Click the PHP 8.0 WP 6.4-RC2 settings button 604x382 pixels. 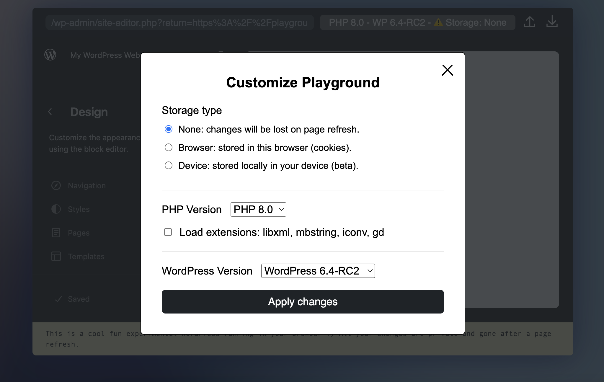417,22
